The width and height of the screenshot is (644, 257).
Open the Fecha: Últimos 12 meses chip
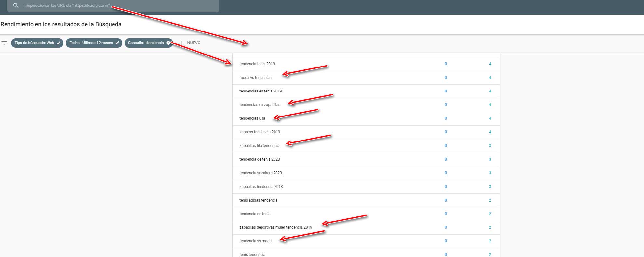tap(91, 43)
